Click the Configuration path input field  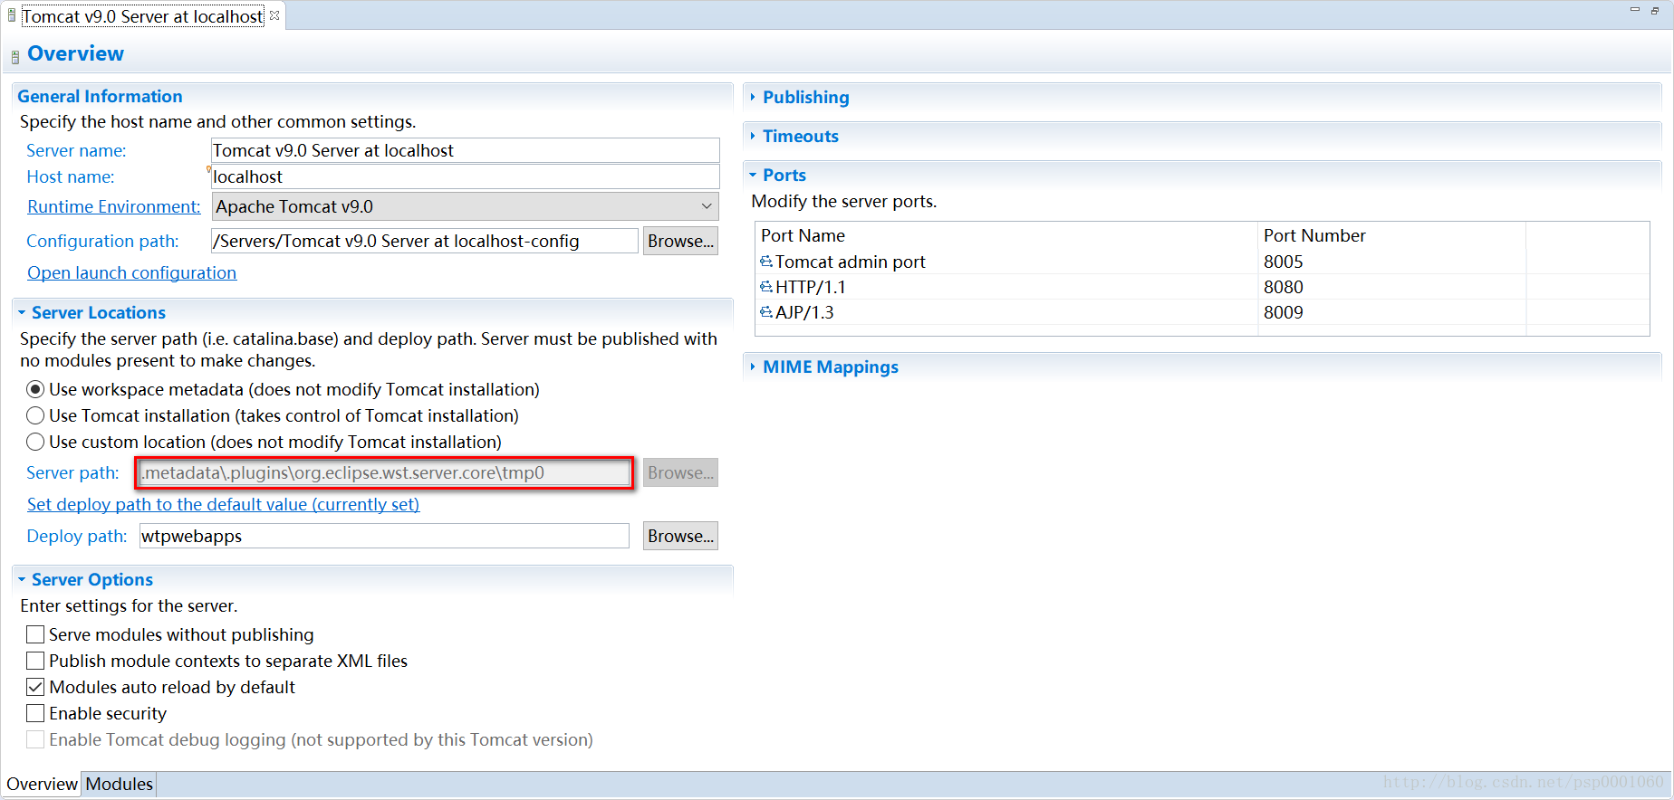click(x=425, y=241)
